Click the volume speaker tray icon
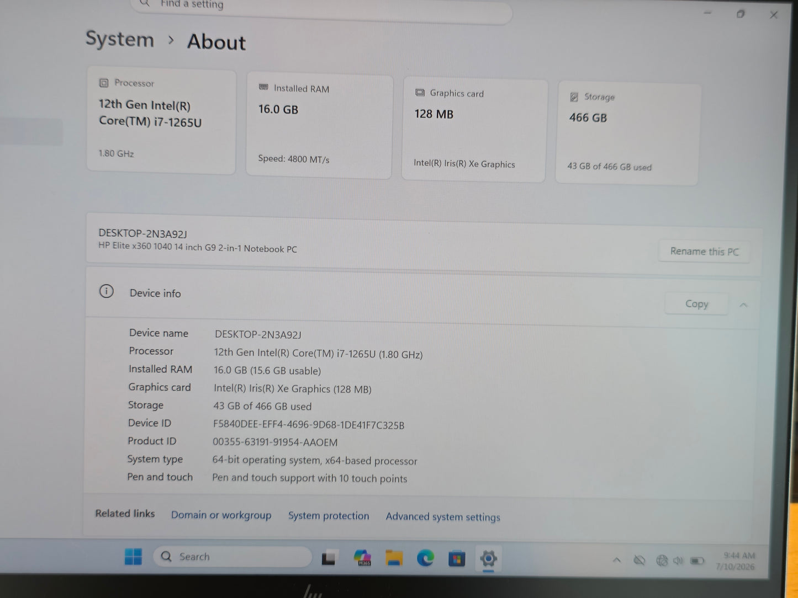 click(x=678, y=561)
